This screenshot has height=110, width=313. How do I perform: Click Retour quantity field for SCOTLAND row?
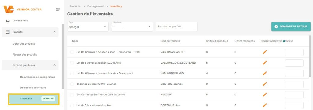tap(294, 63)
